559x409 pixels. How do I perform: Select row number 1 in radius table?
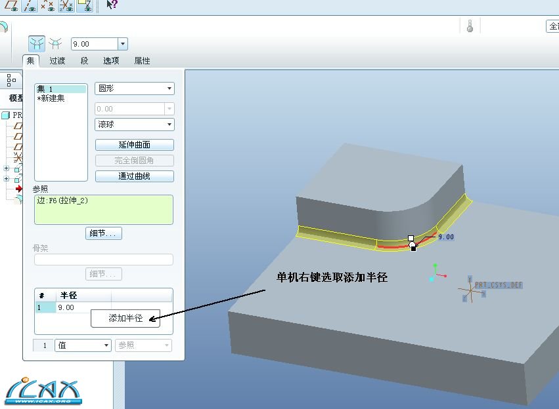[45, 307]
